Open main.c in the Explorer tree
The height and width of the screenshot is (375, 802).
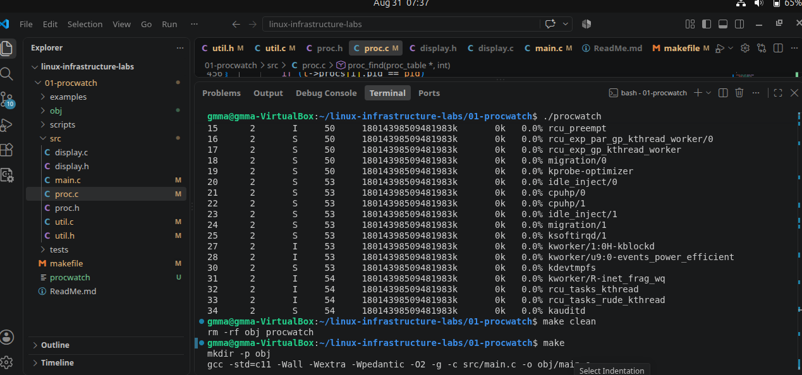pyautogui.click(x=68, y=181)
